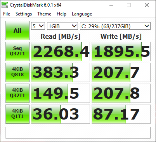The width and height of the screenshot is (156, 142).
Task: Start the 4KiB Q1T1 benchmark
Action: (17, 114)
